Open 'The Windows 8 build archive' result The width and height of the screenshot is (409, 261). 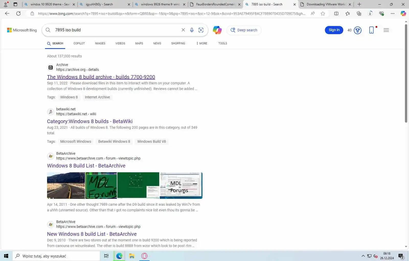[101, 77]
